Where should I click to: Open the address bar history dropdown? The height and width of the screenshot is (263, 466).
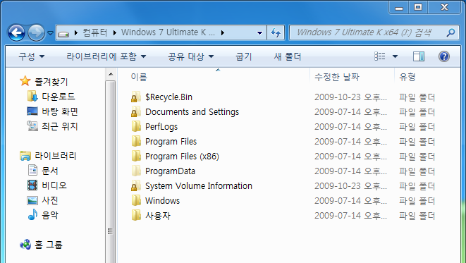[x=259, y=33]
